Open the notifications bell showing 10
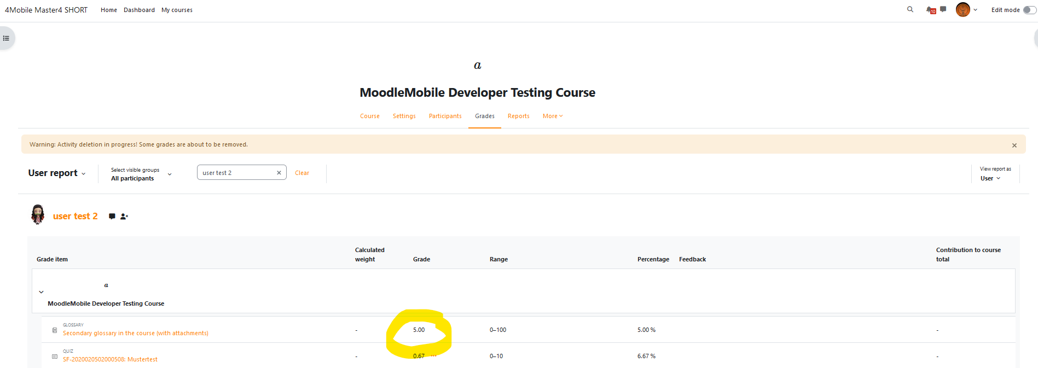Viewport: 1038px width, 368px height. (x=931, y=10)
